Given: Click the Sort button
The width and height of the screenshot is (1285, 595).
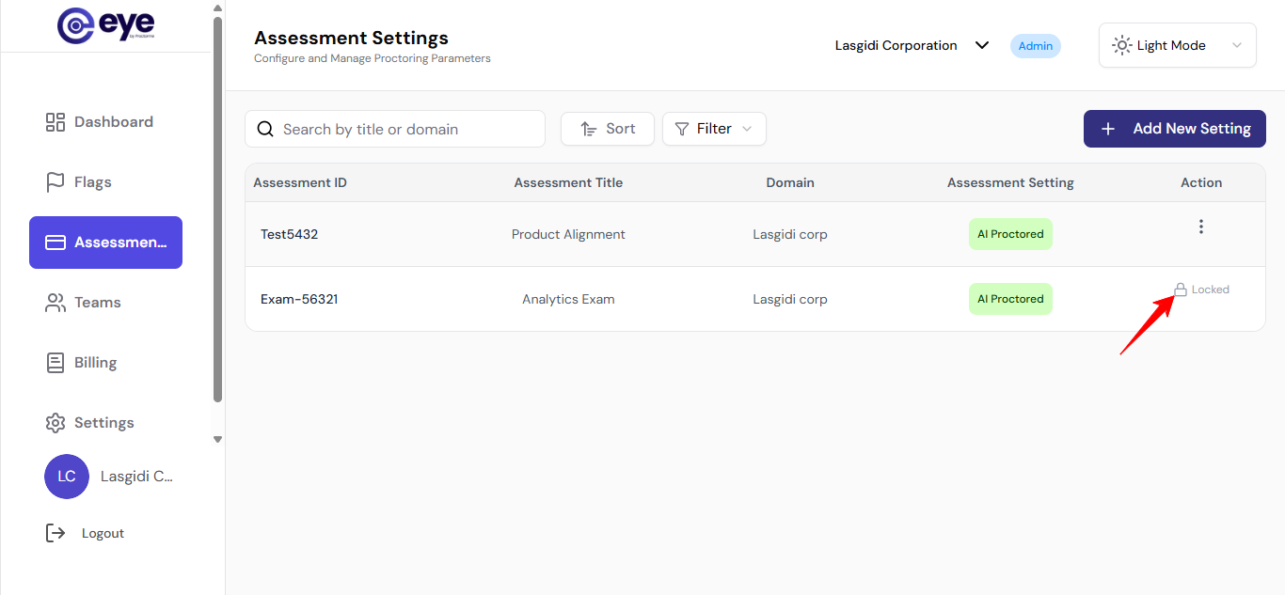Looking at the screenshot, I should point(608,129).
